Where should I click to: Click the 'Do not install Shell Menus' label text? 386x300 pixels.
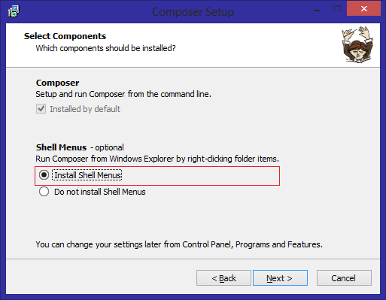click(x=100, y=192)
